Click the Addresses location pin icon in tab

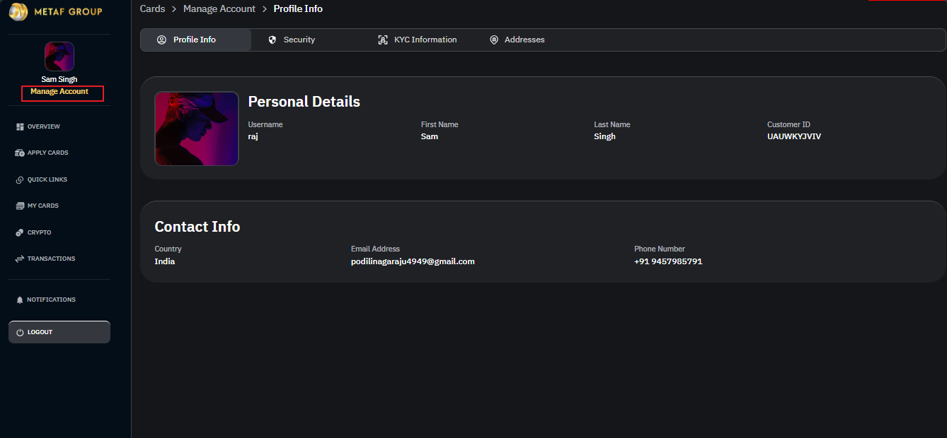click(494, 40)
